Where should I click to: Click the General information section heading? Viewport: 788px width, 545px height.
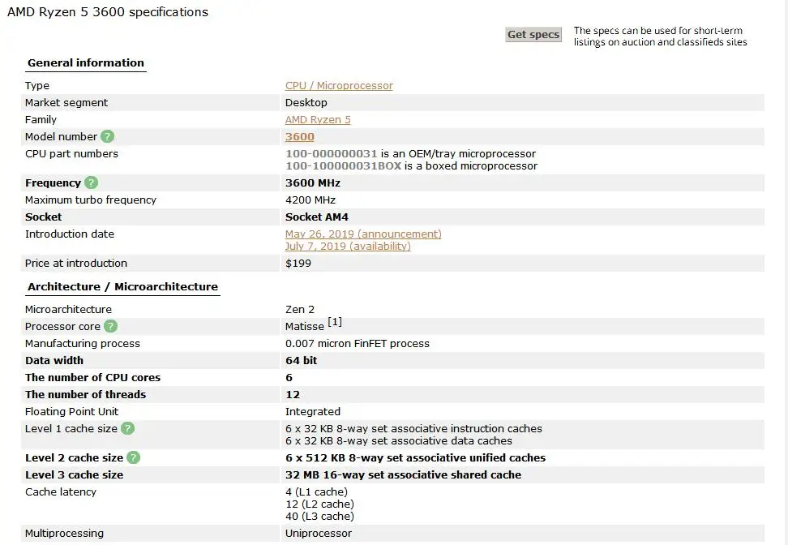86,62
